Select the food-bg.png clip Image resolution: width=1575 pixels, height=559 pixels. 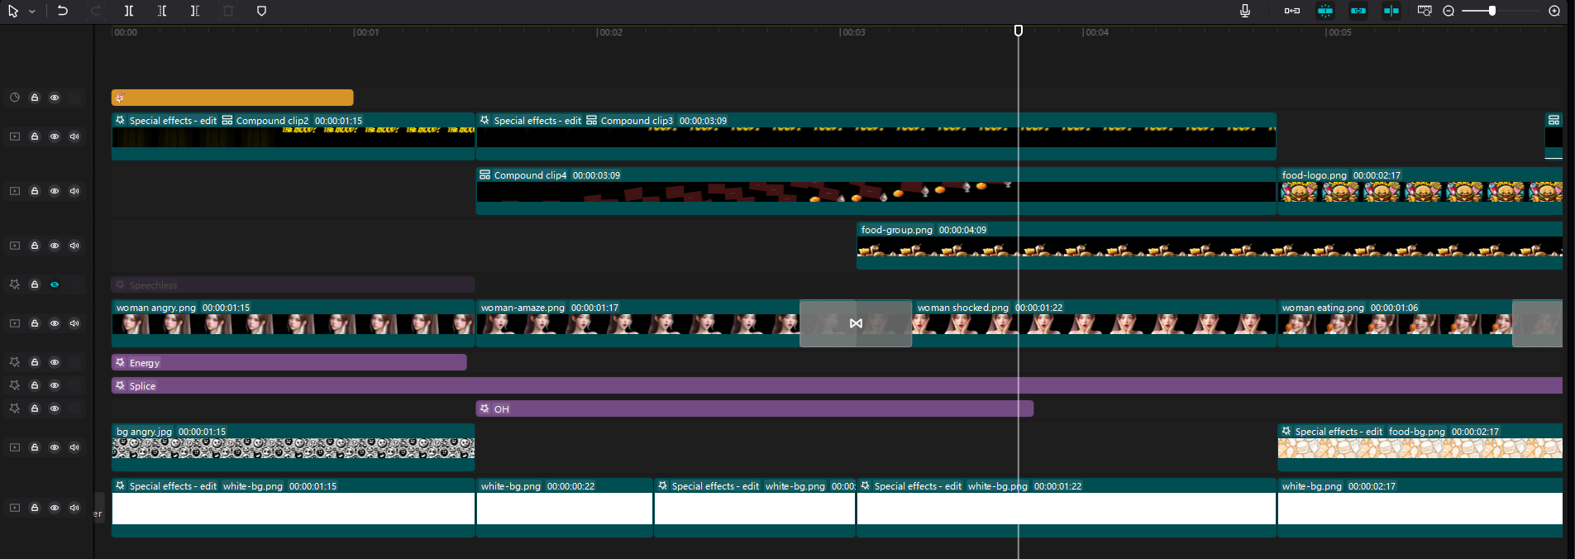1420,447
